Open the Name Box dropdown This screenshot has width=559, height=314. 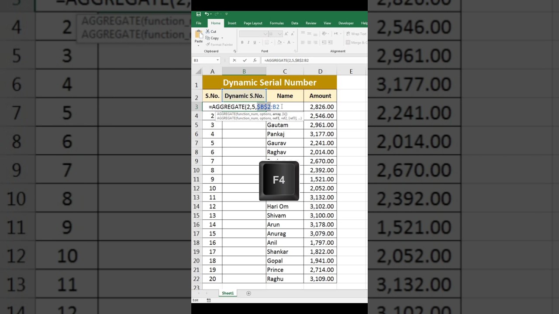(x=217, y=60)
